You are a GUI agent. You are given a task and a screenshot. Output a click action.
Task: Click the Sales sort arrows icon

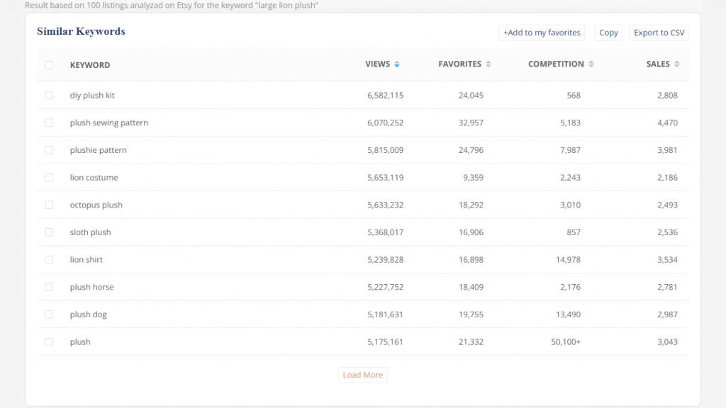677,64
